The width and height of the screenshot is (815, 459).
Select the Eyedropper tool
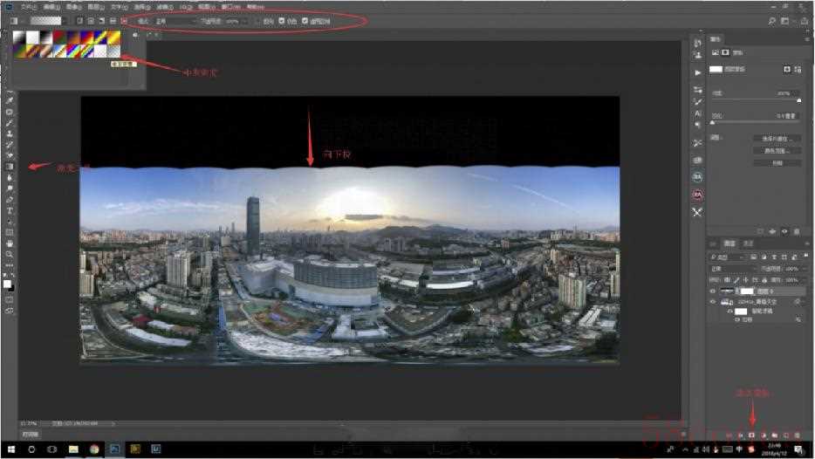point(10,100)
